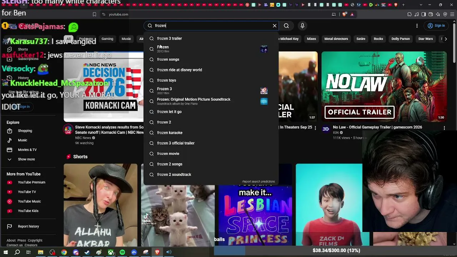Pick the 'frozen 2 songs' suggestion
The height and width of the screenshot is (257, 457).
point(211,164)
